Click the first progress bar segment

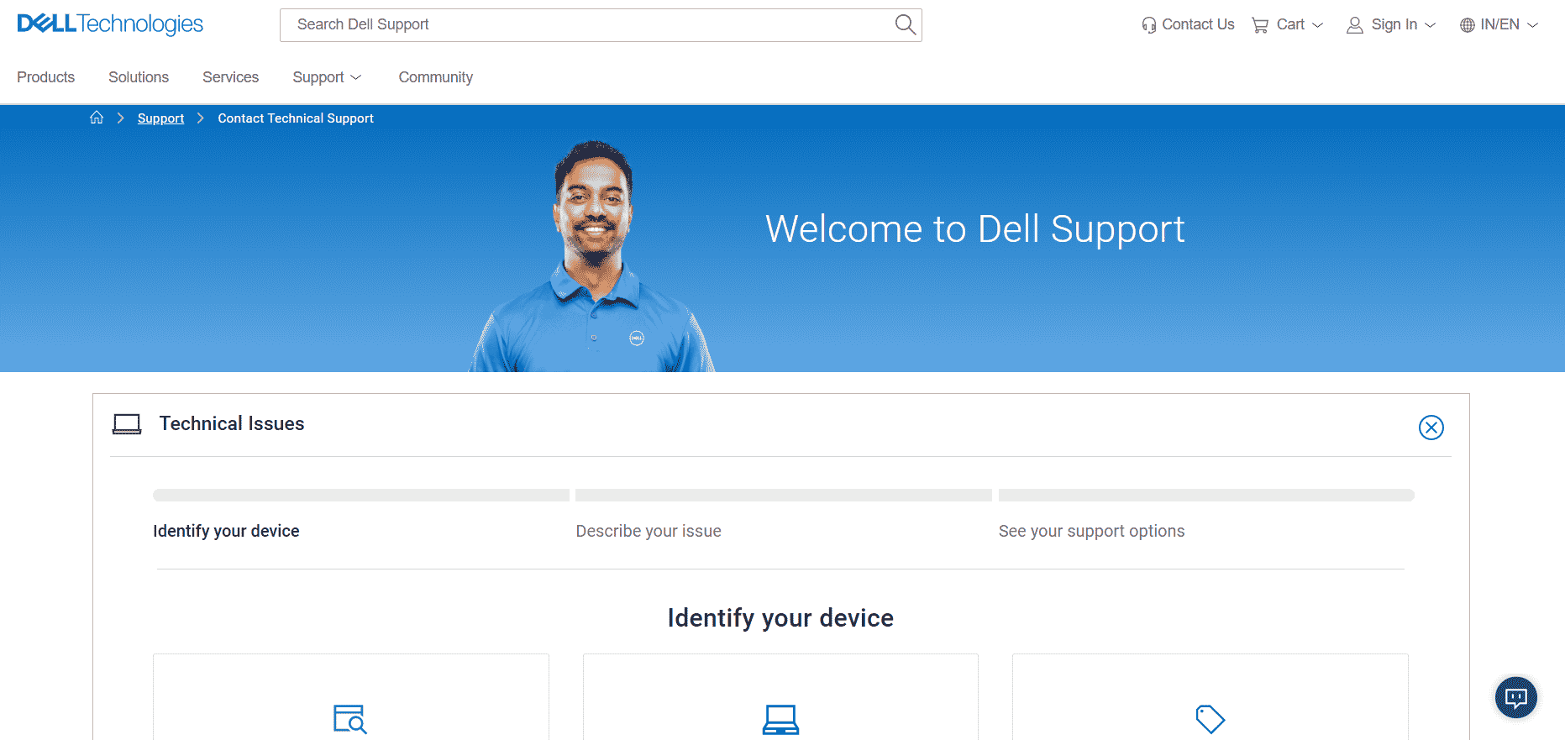[361, 496]
